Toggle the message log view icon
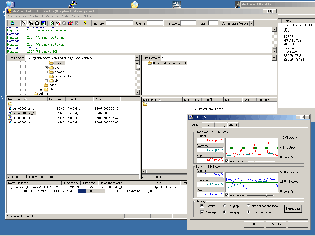 coord(43,23)
